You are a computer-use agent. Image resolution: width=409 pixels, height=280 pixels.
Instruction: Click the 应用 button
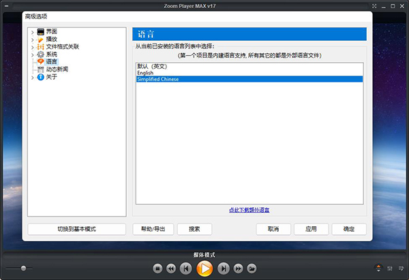[312, 229]
